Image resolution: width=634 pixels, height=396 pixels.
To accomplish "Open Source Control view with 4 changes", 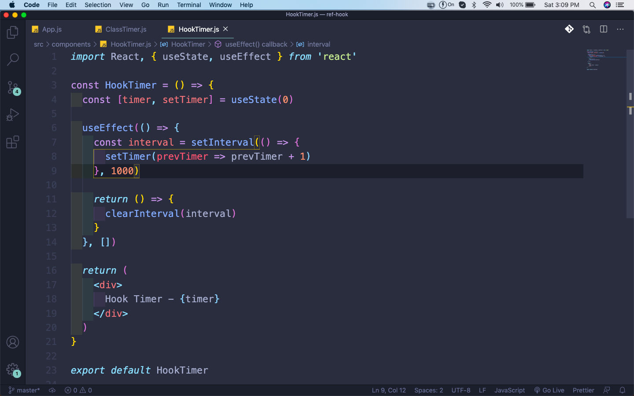I will tap(13, 88).
